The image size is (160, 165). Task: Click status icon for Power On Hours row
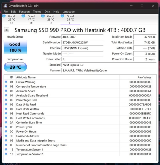6,131
